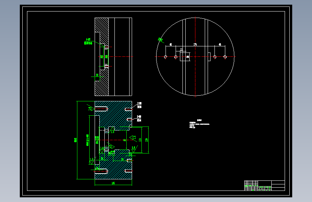Viewport: 312px width, 202px height.
Task: Select the rightmost small hole in circular view
Action: 225,57
